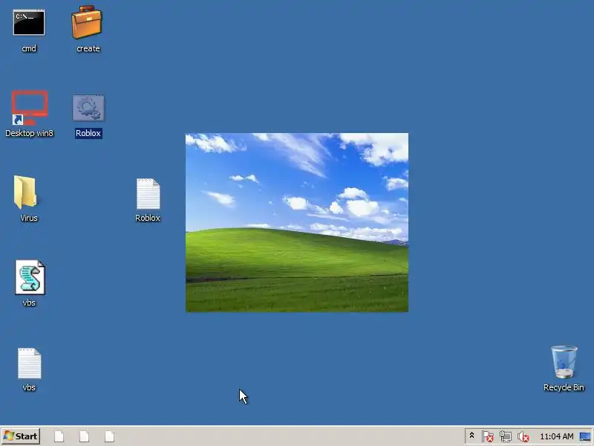
Task: Click the Virus folder label
Action: [x=29, y=218]
